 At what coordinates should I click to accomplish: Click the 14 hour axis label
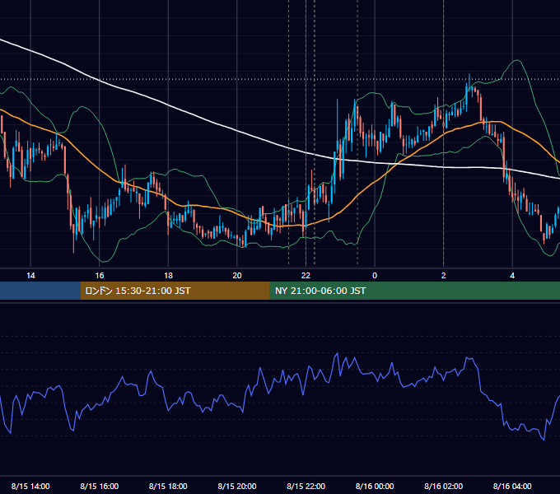pyautogui.click(x=30, y=276)
